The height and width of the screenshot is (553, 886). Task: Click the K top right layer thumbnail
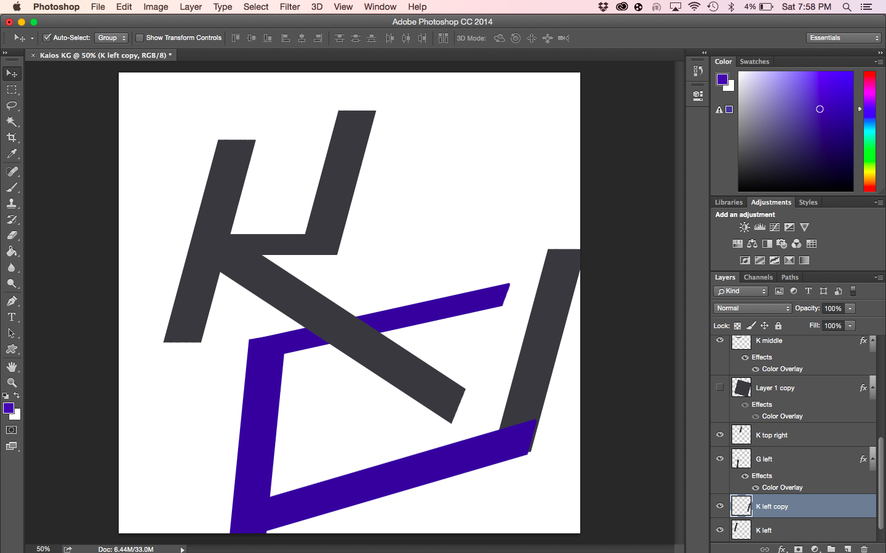(x=741, y=434)
